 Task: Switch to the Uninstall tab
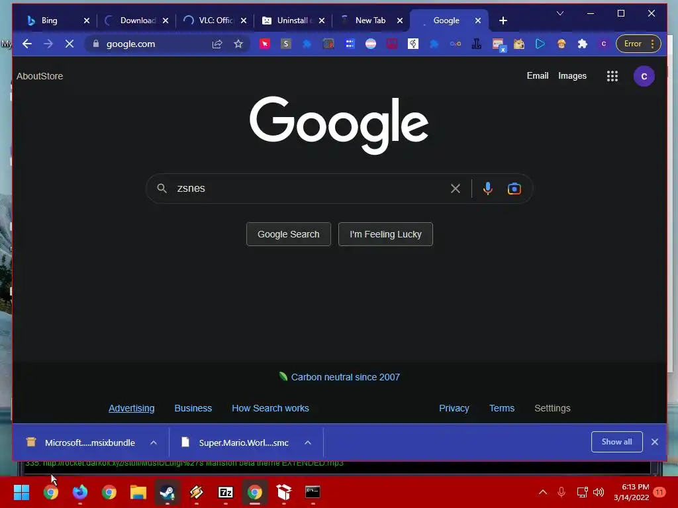click(x=293, y=21)
